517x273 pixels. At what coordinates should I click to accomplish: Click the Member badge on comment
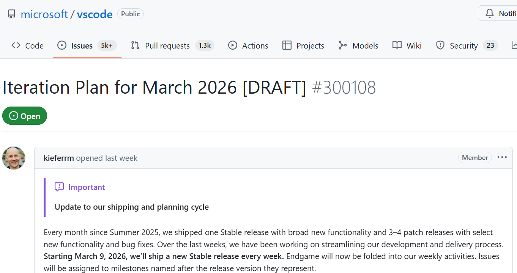coord(475,158)
